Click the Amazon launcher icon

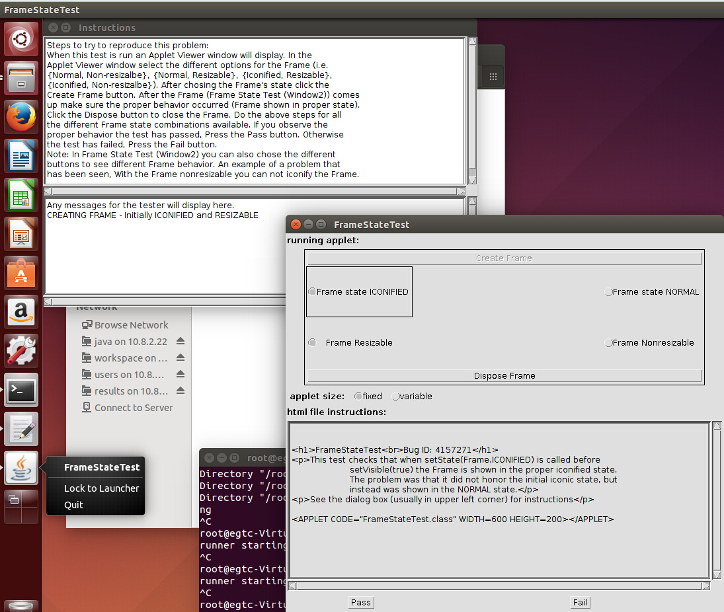pos(22,312)
